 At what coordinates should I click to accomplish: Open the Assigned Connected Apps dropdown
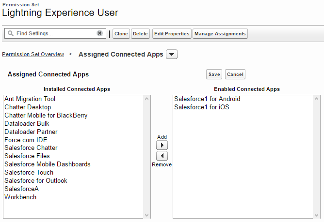pyautogui.click(x=172, y=55)
